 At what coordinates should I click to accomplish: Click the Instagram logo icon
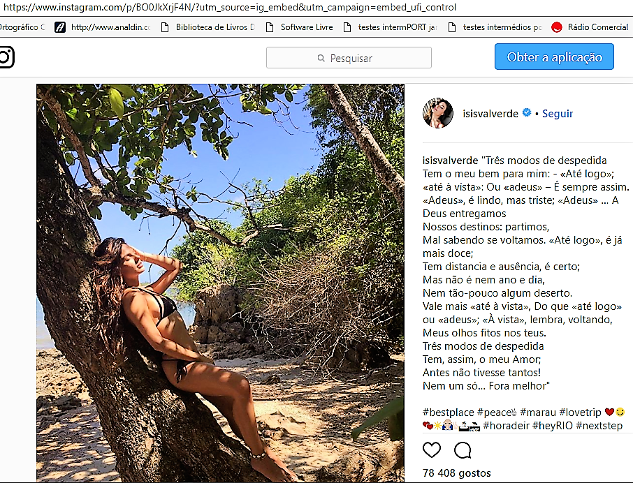[x=6, y=57]
